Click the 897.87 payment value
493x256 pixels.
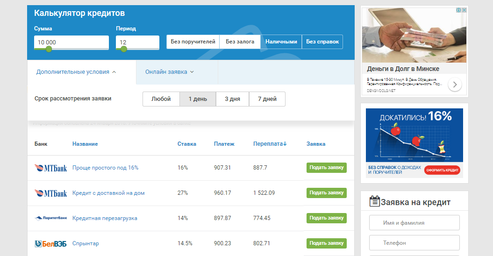pyautogui.click(x=222, y=218)
